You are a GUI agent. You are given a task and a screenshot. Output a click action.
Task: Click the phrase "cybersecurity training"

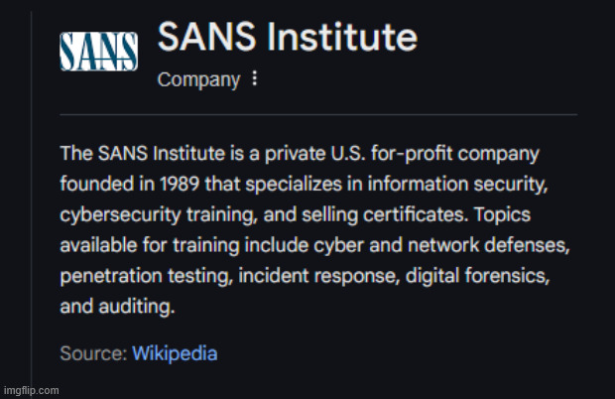click(x=166, y=212)
